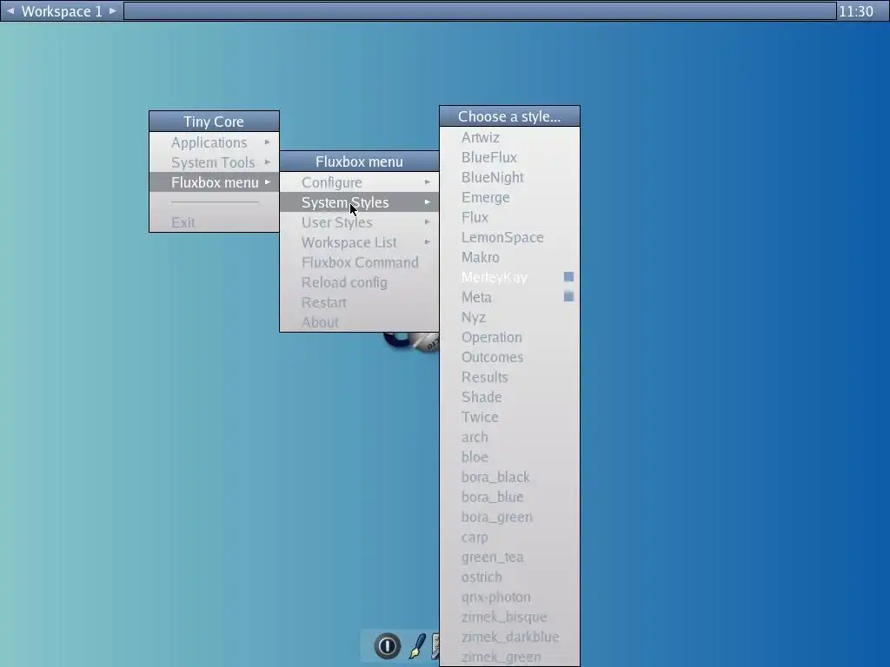Choose Exit in Tiny Core menu
This screenshot has width=890, height=667.
(x=214, y=222)
